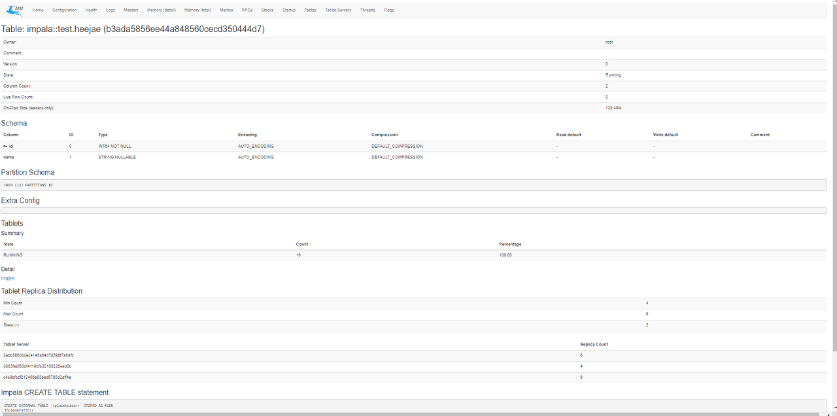837x416 pixels.
Task: Click the Kudu logo icon
Action: 14,10
